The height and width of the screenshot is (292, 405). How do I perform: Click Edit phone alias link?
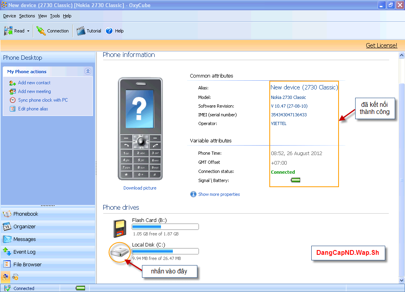33,109
